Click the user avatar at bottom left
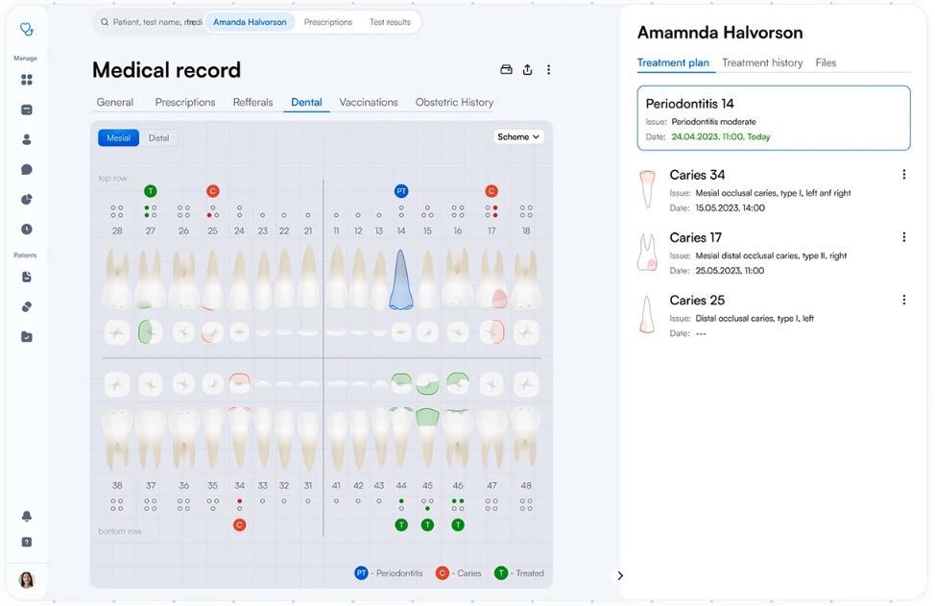Image resolution: width=935 pixels, height=606 pixels. point(27,580)
